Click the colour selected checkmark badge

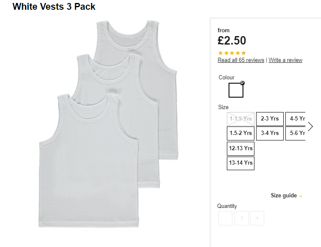pyautogui.click(x=243, y=83)
